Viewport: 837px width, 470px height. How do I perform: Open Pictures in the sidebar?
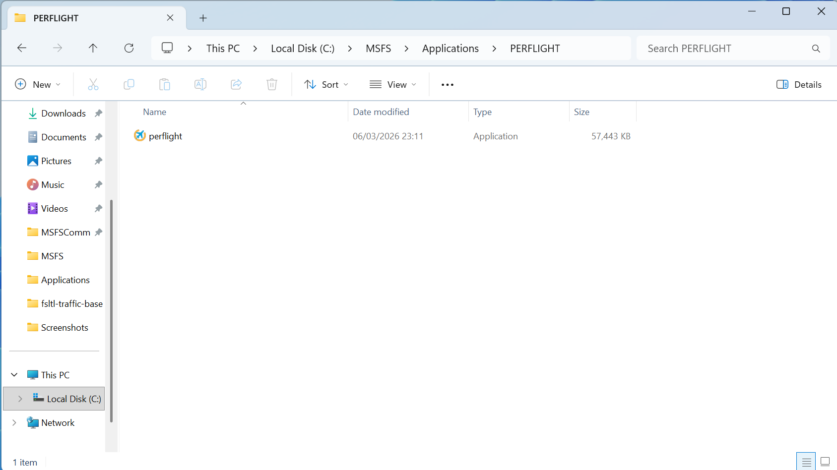pyautogui.click(x=56, y=161)
